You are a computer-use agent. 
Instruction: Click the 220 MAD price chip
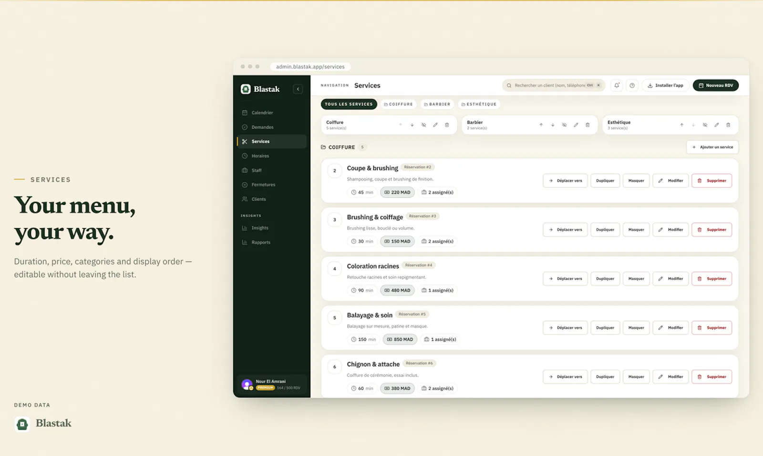pyautogui.click(x=397, y=193)
